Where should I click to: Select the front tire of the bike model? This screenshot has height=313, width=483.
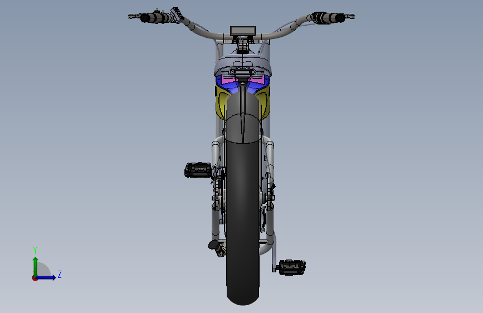coord(243,222)
